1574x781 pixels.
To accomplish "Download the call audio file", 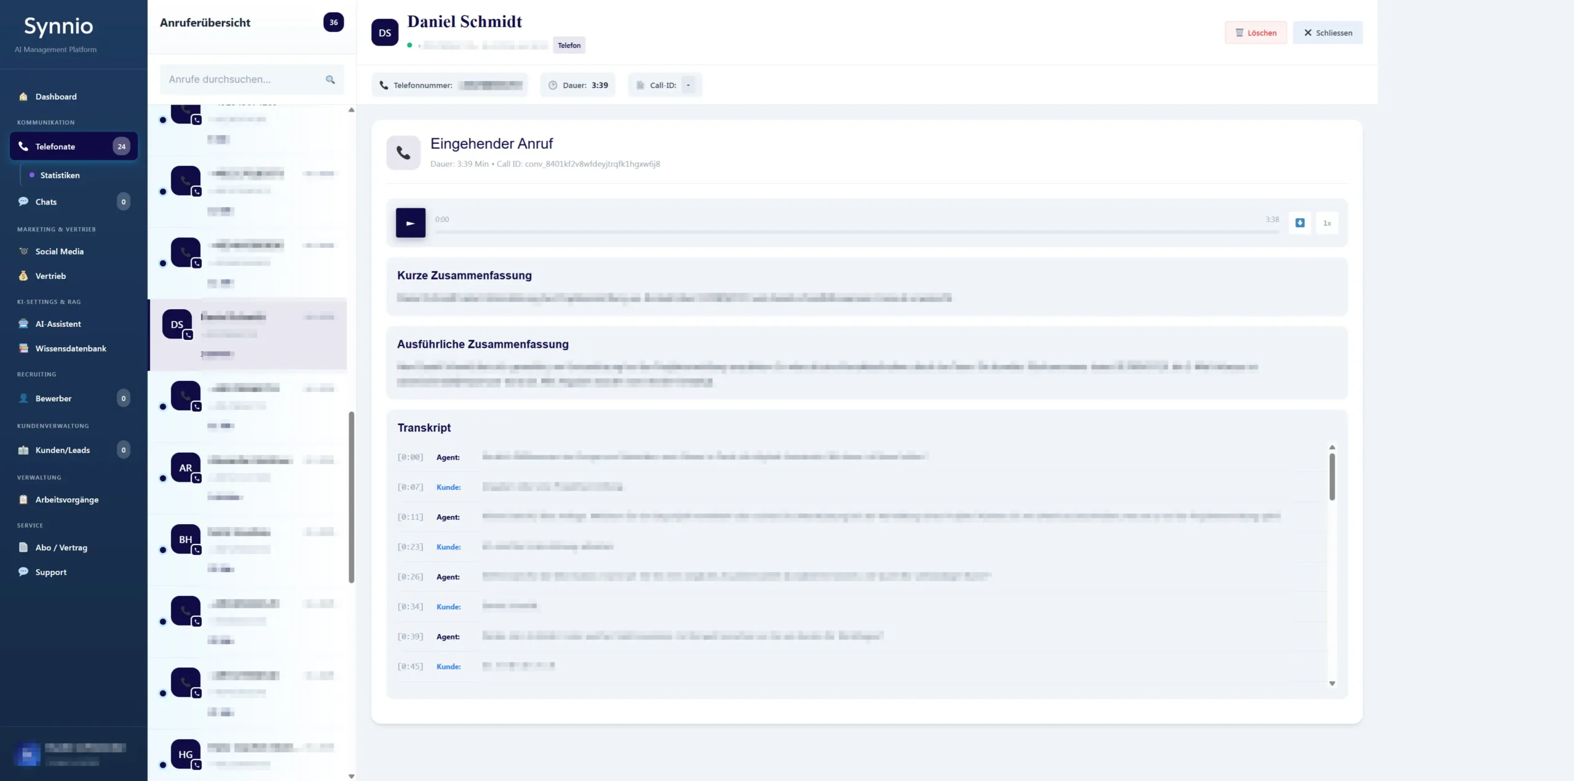I will (x=1300, y=223).
